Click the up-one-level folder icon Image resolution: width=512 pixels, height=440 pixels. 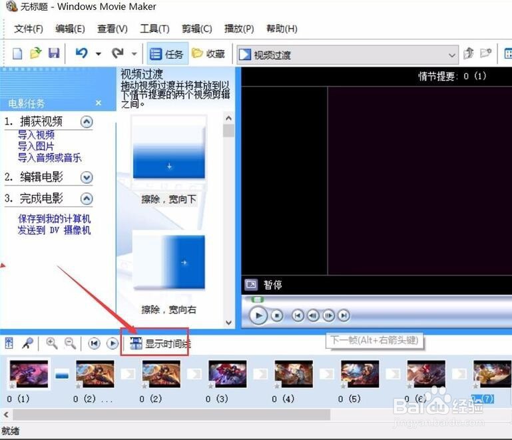click(469, 53)
